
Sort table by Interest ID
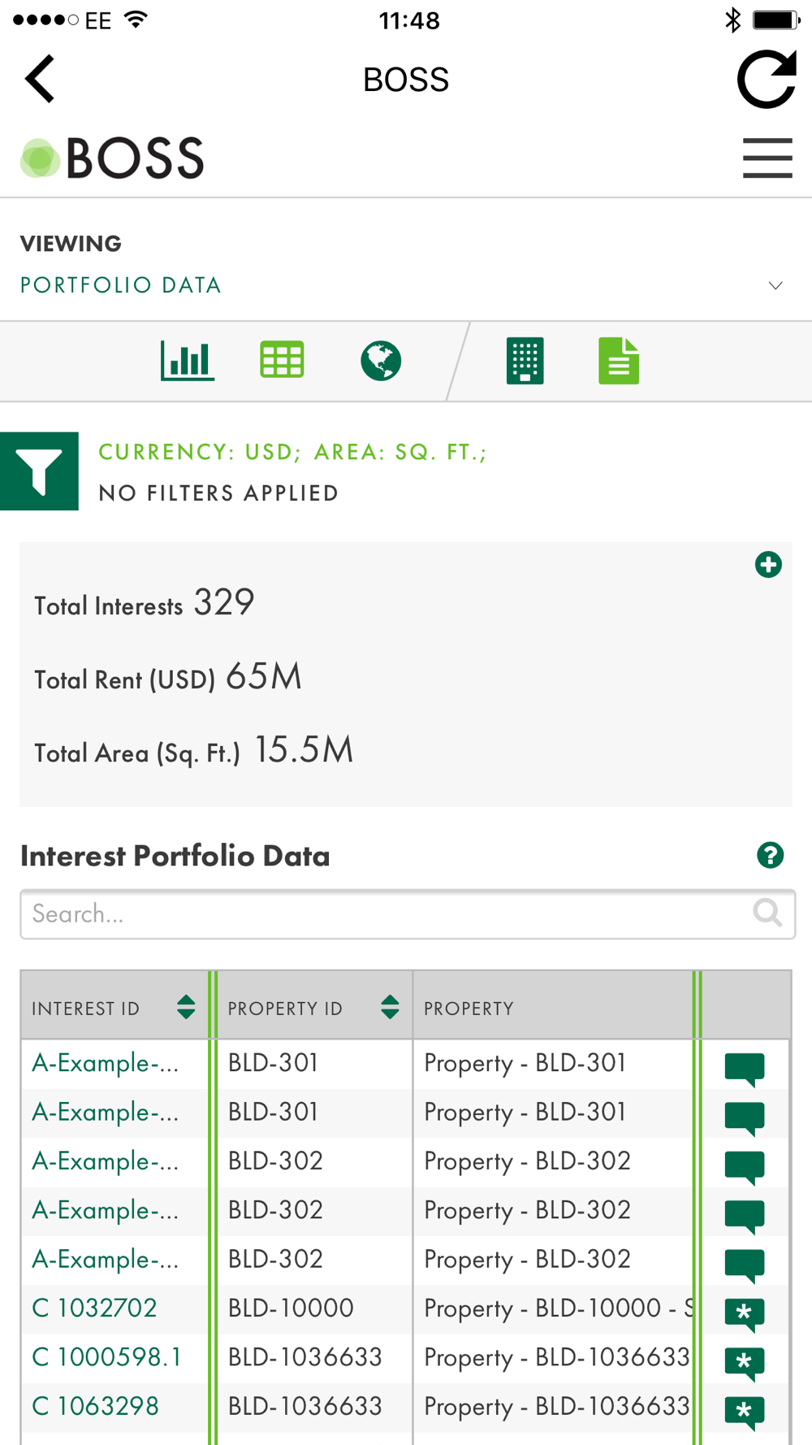pyautogui.click(x=186, y=1008)
